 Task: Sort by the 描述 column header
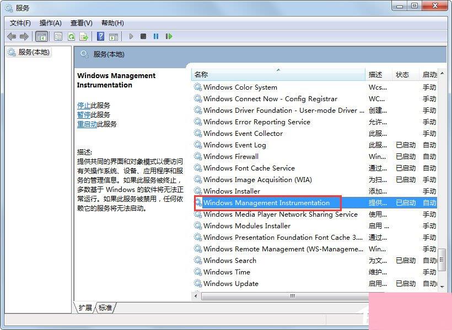pyautogui.click(x=379, y=75)
